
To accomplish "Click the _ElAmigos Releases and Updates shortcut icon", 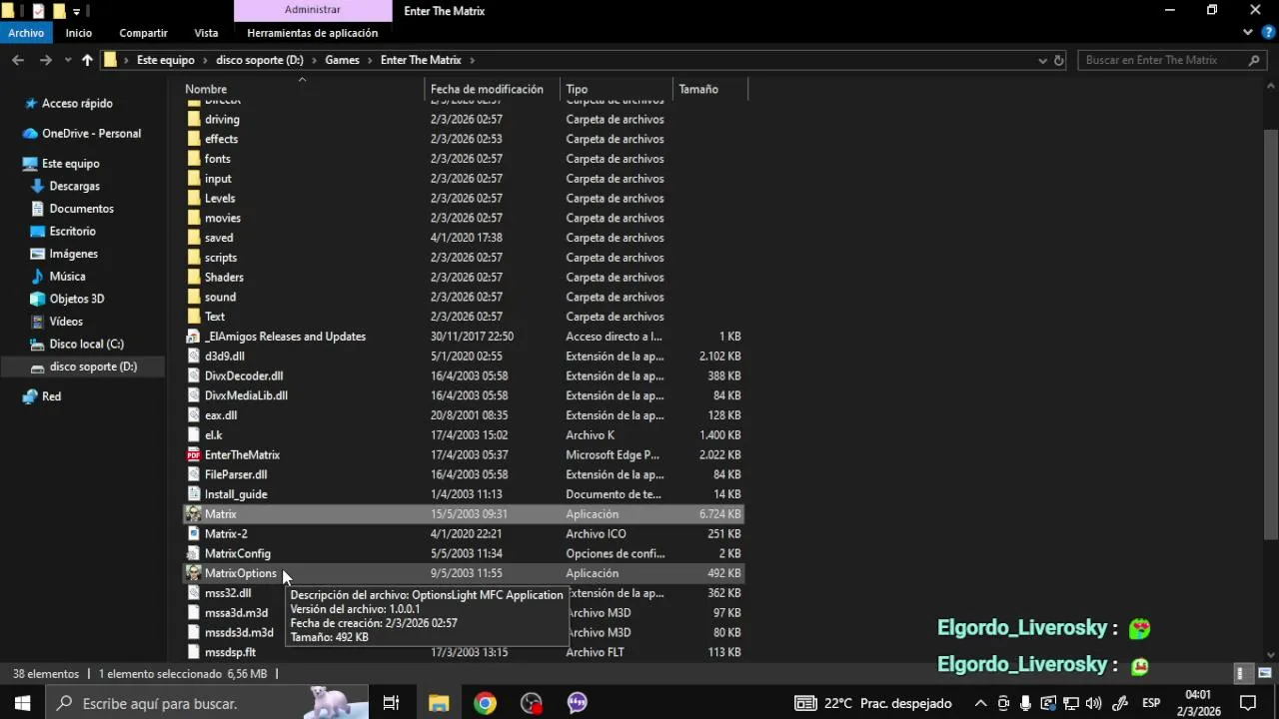I will coord(194,337).
